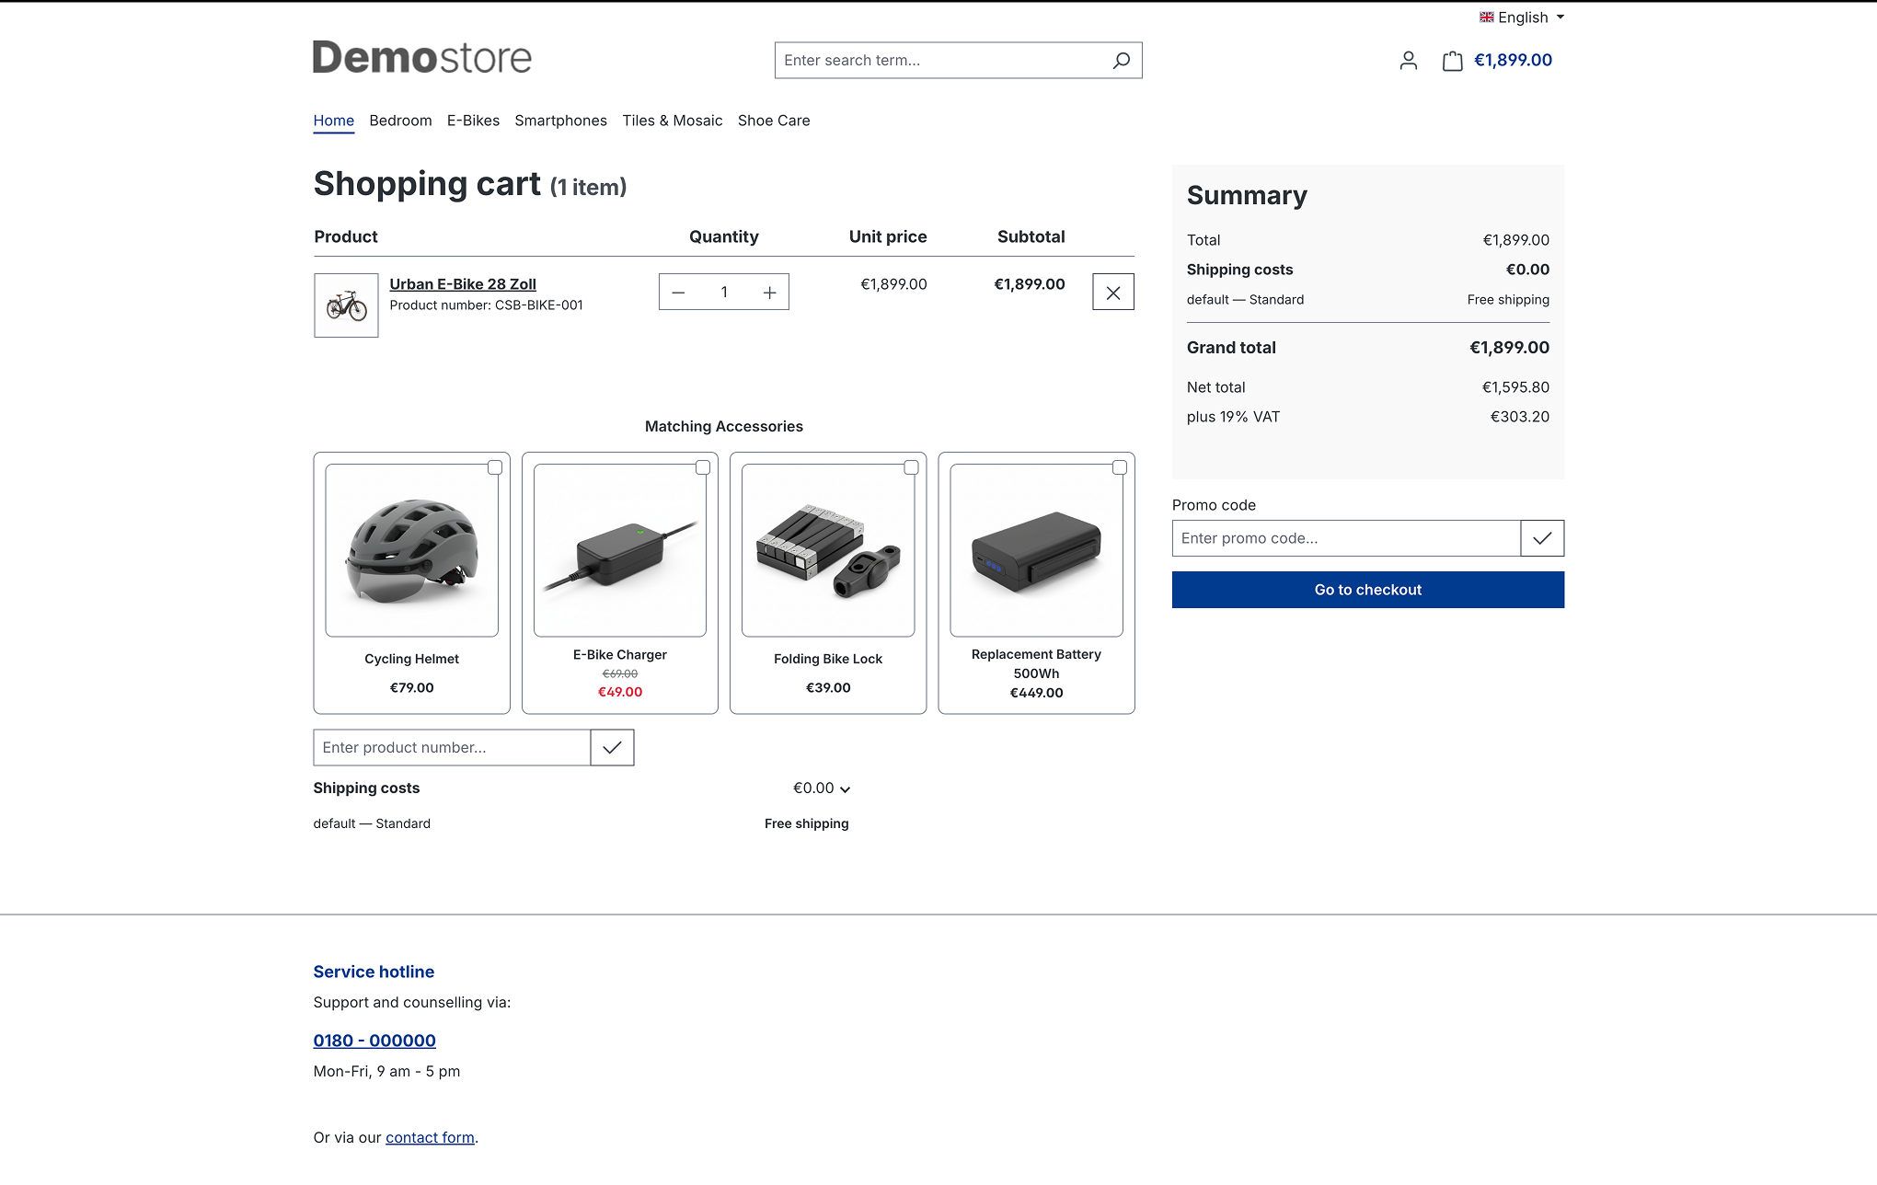The width and height of the screenshot is (1877, 1185).
Task: Click the Mon-Fri, 9 am - 5 pm text
Action: pos(386,1072)
